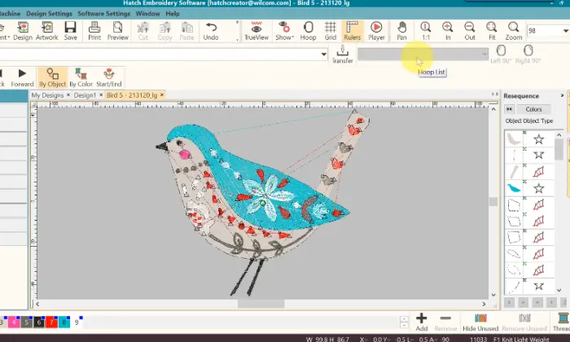Select the Pan hand tool
Viewport: 570px width, 342px height.
tap(401, 30)
